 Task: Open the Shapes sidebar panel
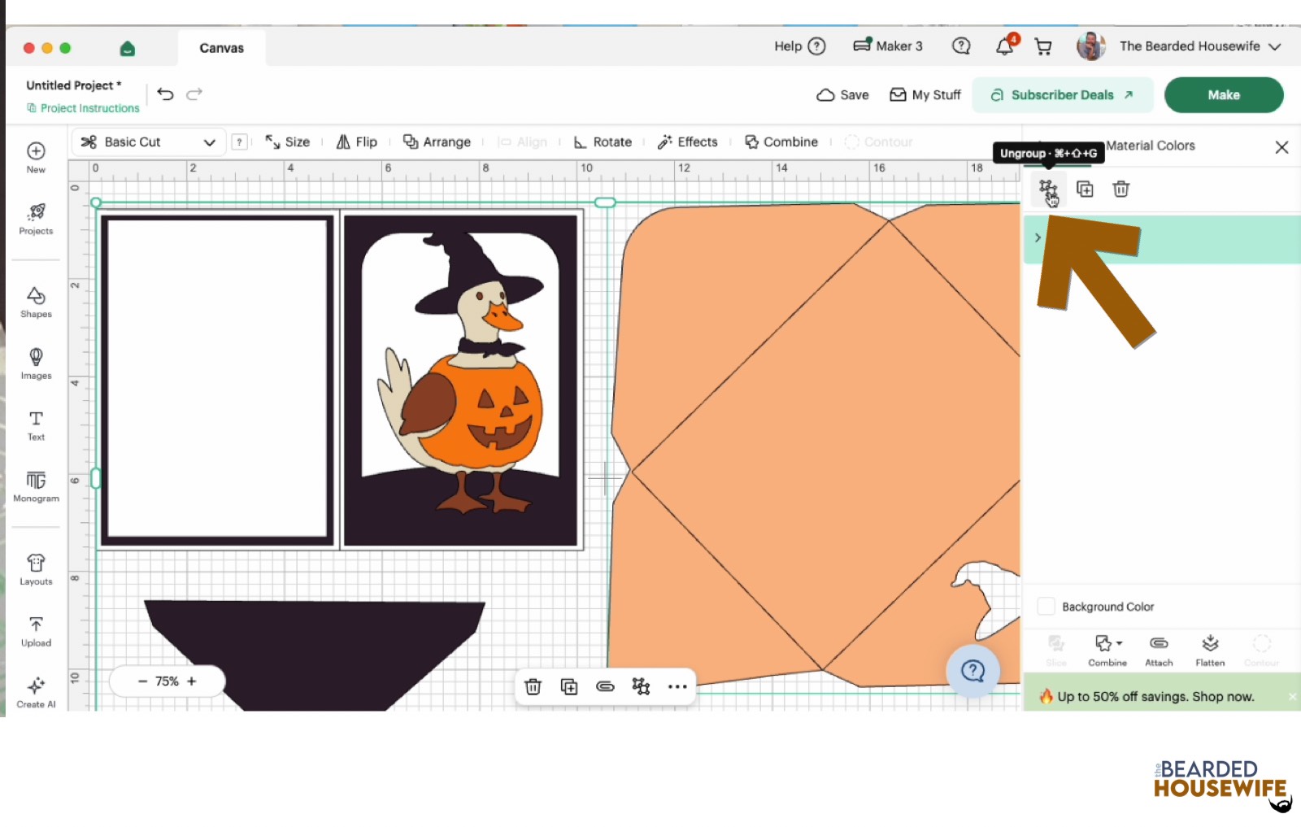point(36,302)
